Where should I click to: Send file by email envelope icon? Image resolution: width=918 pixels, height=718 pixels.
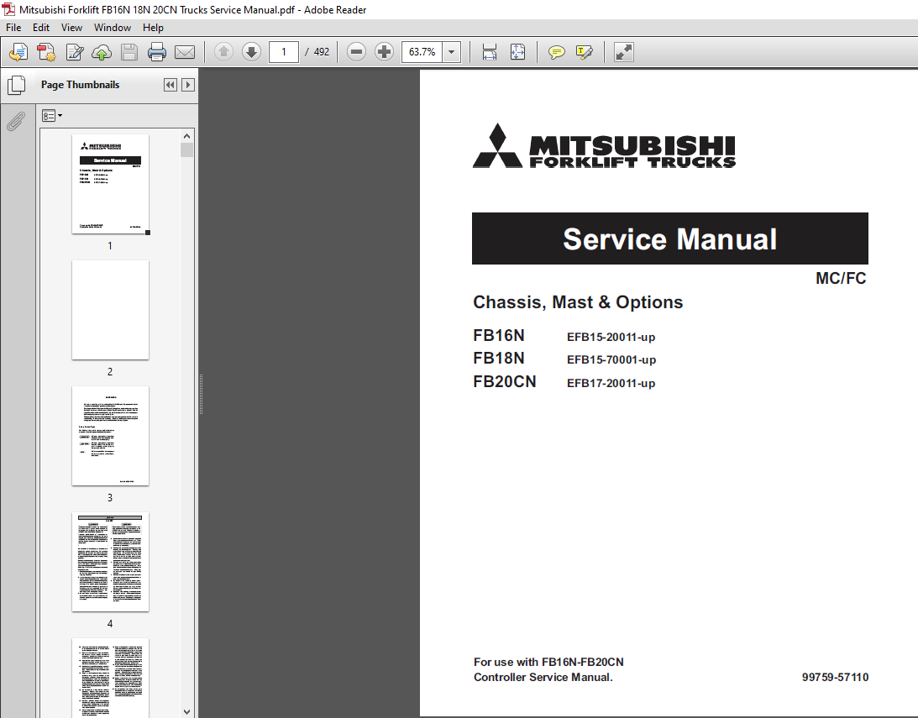pos(185,52)
